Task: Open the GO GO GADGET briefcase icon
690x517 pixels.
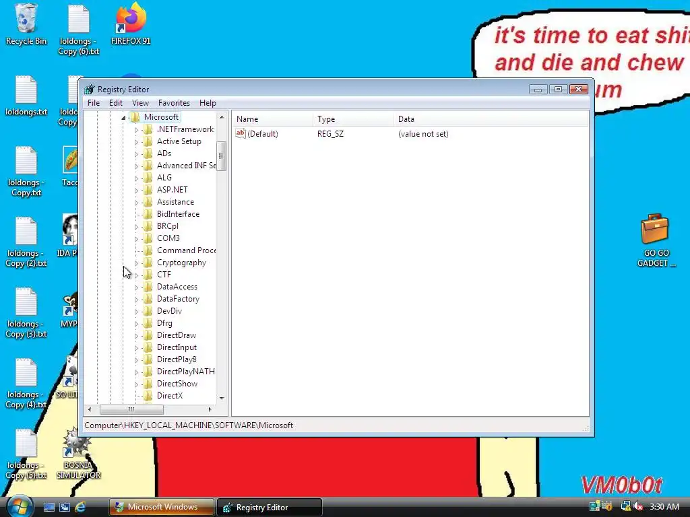Action: click(656, 241)
